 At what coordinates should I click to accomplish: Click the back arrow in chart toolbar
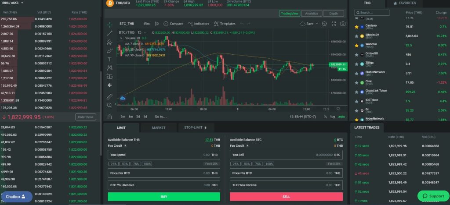point(109,85)
